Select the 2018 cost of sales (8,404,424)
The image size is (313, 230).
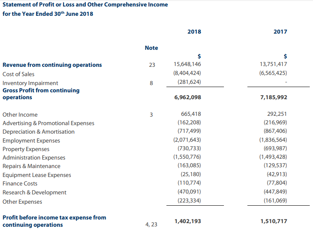click(x=187, y=73)
